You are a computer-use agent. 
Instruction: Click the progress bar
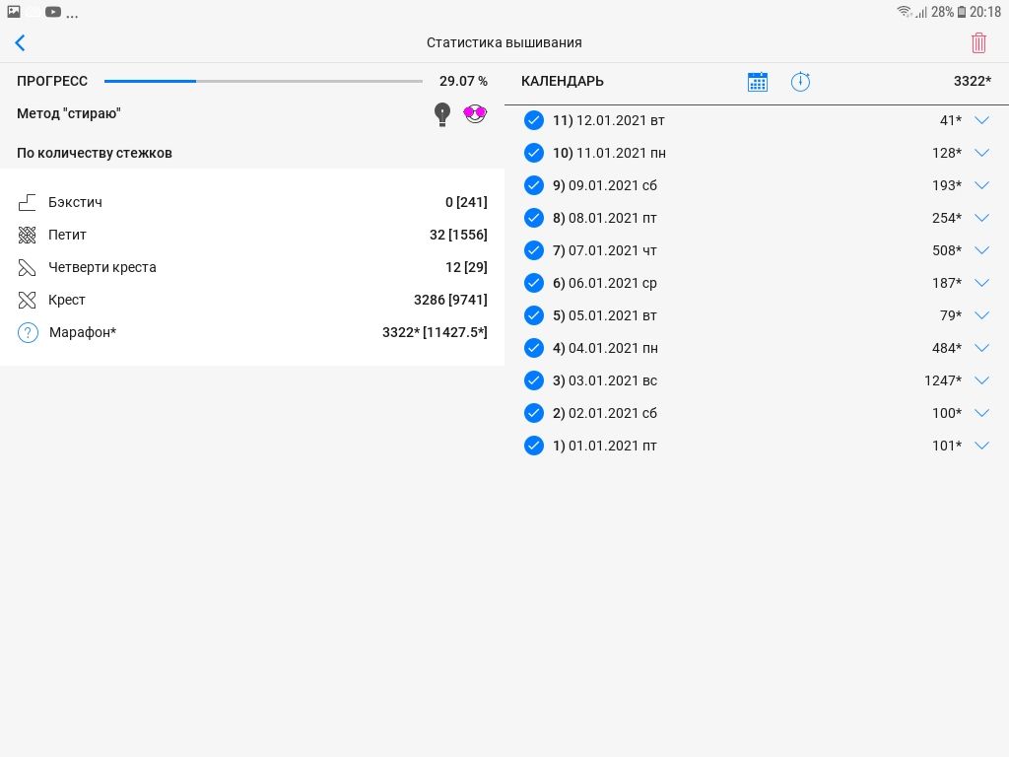[263, 81]
